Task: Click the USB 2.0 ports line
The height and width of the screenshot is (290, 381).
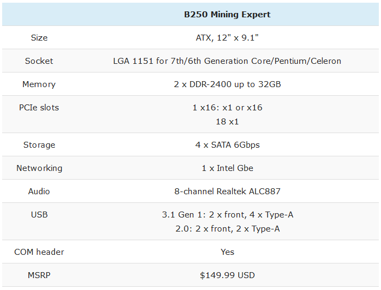Action: pos(227,229)
